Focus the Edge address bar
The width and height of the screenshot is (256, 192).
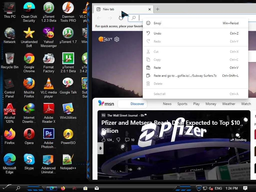tap(192, 18)
